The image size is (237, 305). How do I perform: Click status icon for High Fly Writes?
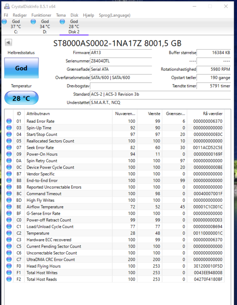(9, 200)
